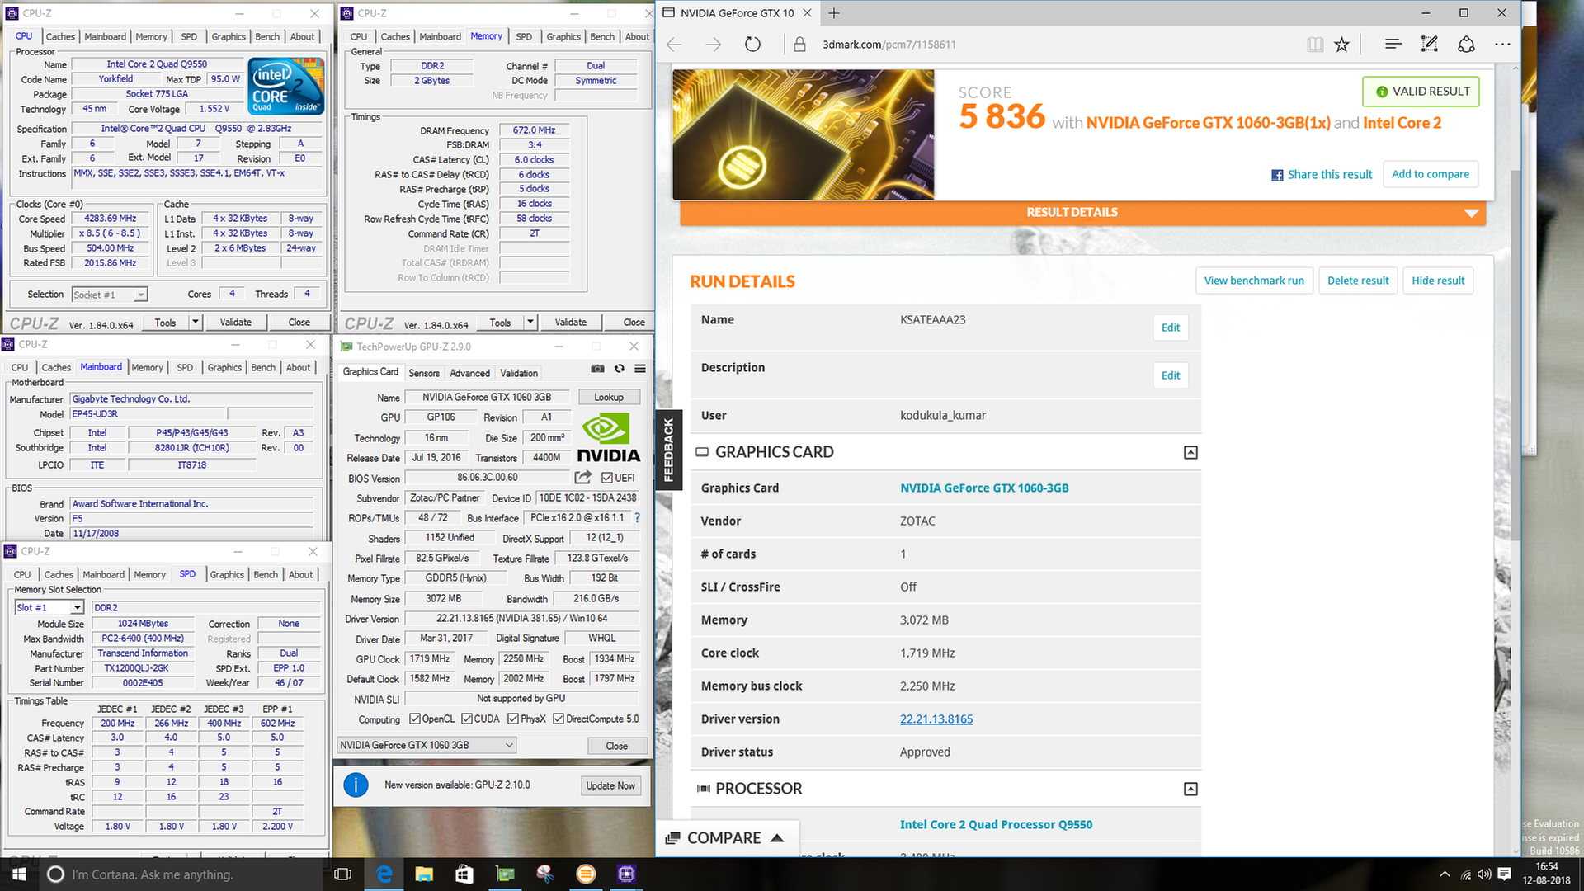The width and height of the screenshot is (1584, 891).
Task: Open the Slot #1 memory slot dropdown
Action: click(49, 607)
